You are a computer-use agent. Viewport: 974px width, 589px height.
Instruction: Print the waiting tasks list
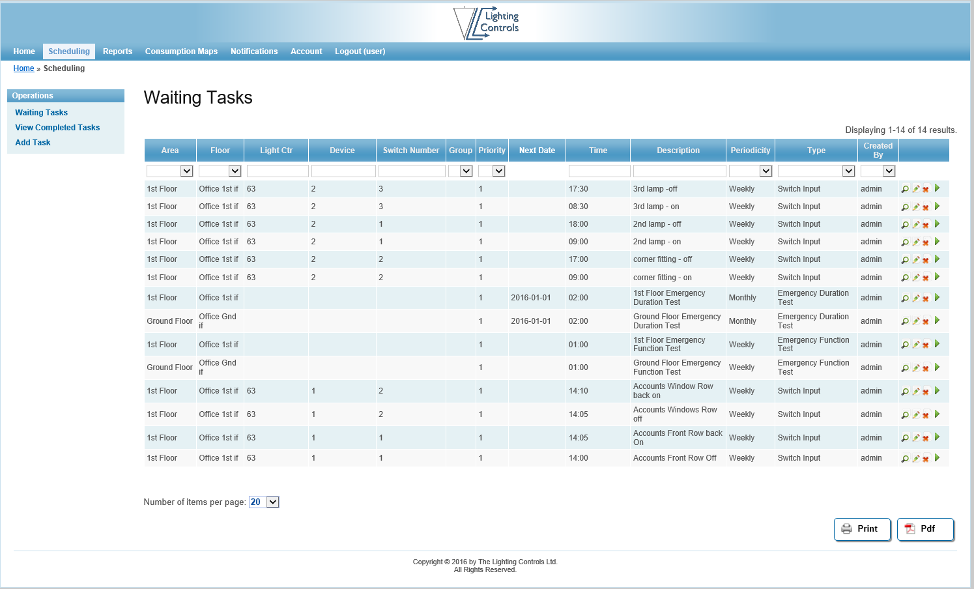pyautogui.click(x=862, y=529)
